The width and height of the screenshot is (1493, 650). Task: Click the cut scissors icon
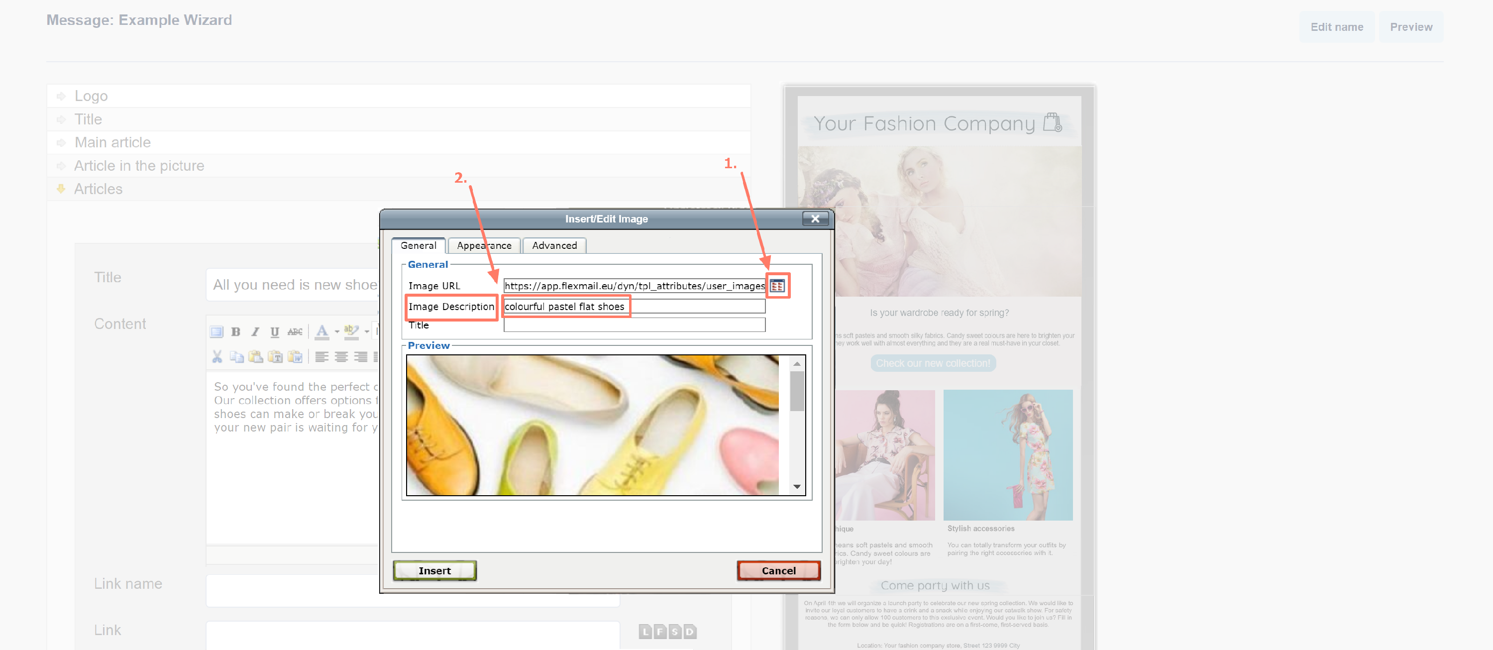(x=217, y=356)
